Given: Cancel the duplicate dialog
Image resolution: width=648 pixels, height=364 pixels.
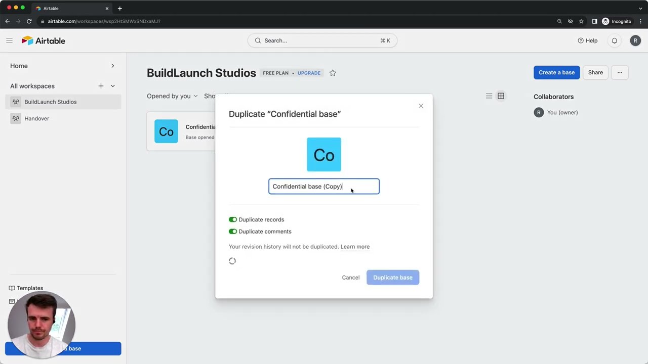Looking at the screenshot, I should [351, 278].
